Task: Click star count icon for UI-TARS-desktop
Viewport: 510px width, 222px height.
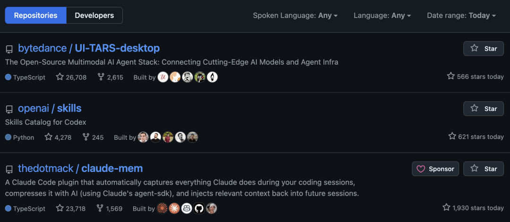Action: (x=59, y=77)
